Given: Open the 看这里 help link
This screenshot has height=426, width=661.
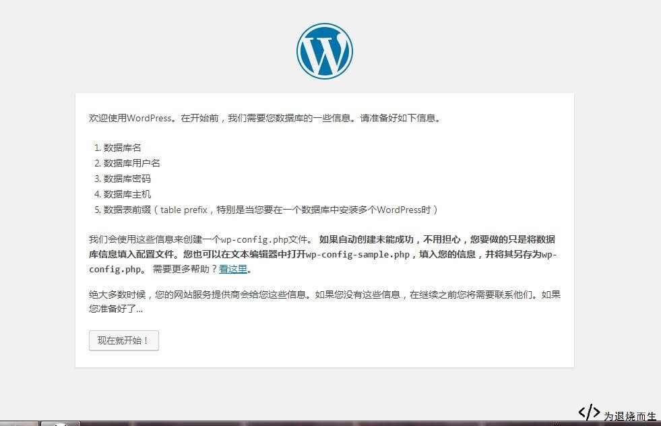Looking at the screenshot, I should pos(232,269).
